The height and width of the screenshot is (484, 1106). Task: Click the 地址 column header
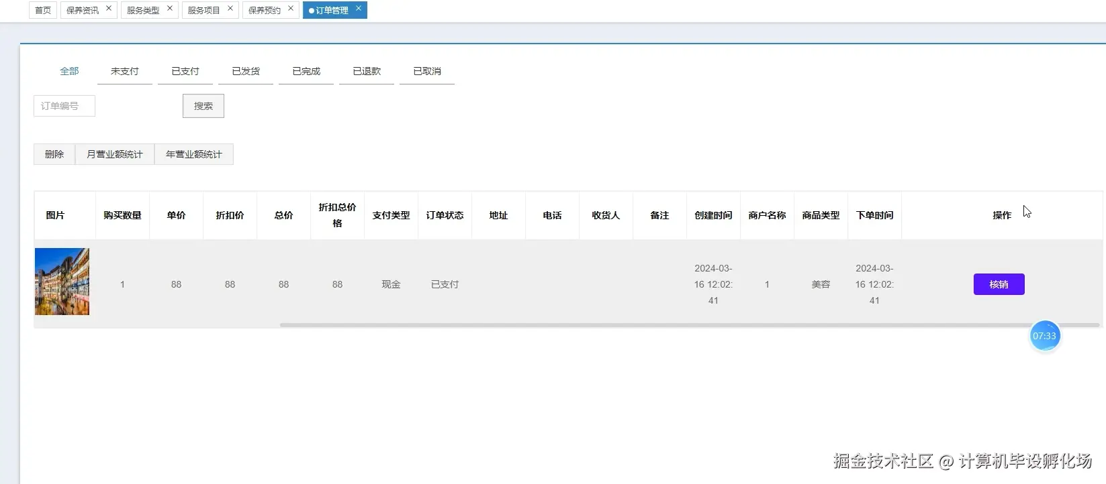[x=498, y=215]
